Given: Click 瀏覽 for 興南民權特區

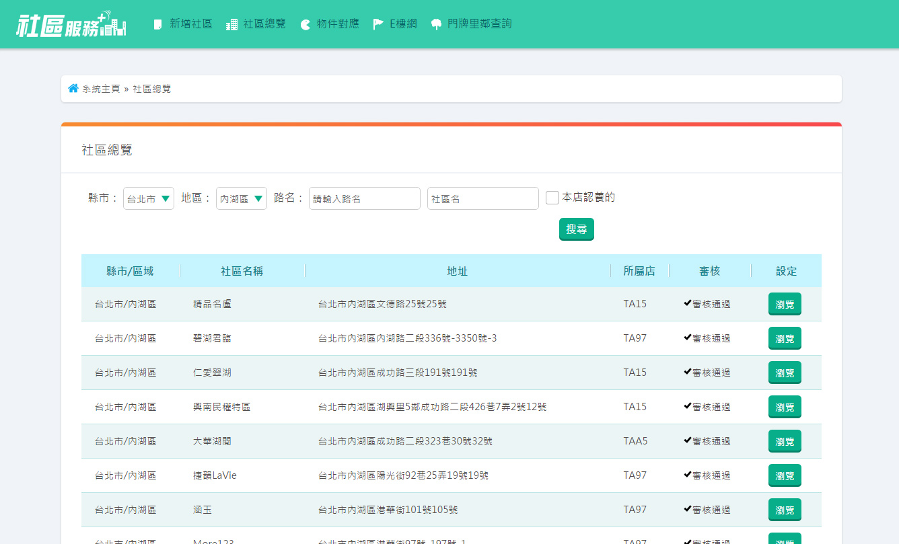Looking at the screenshot, I should click(785, 407).
